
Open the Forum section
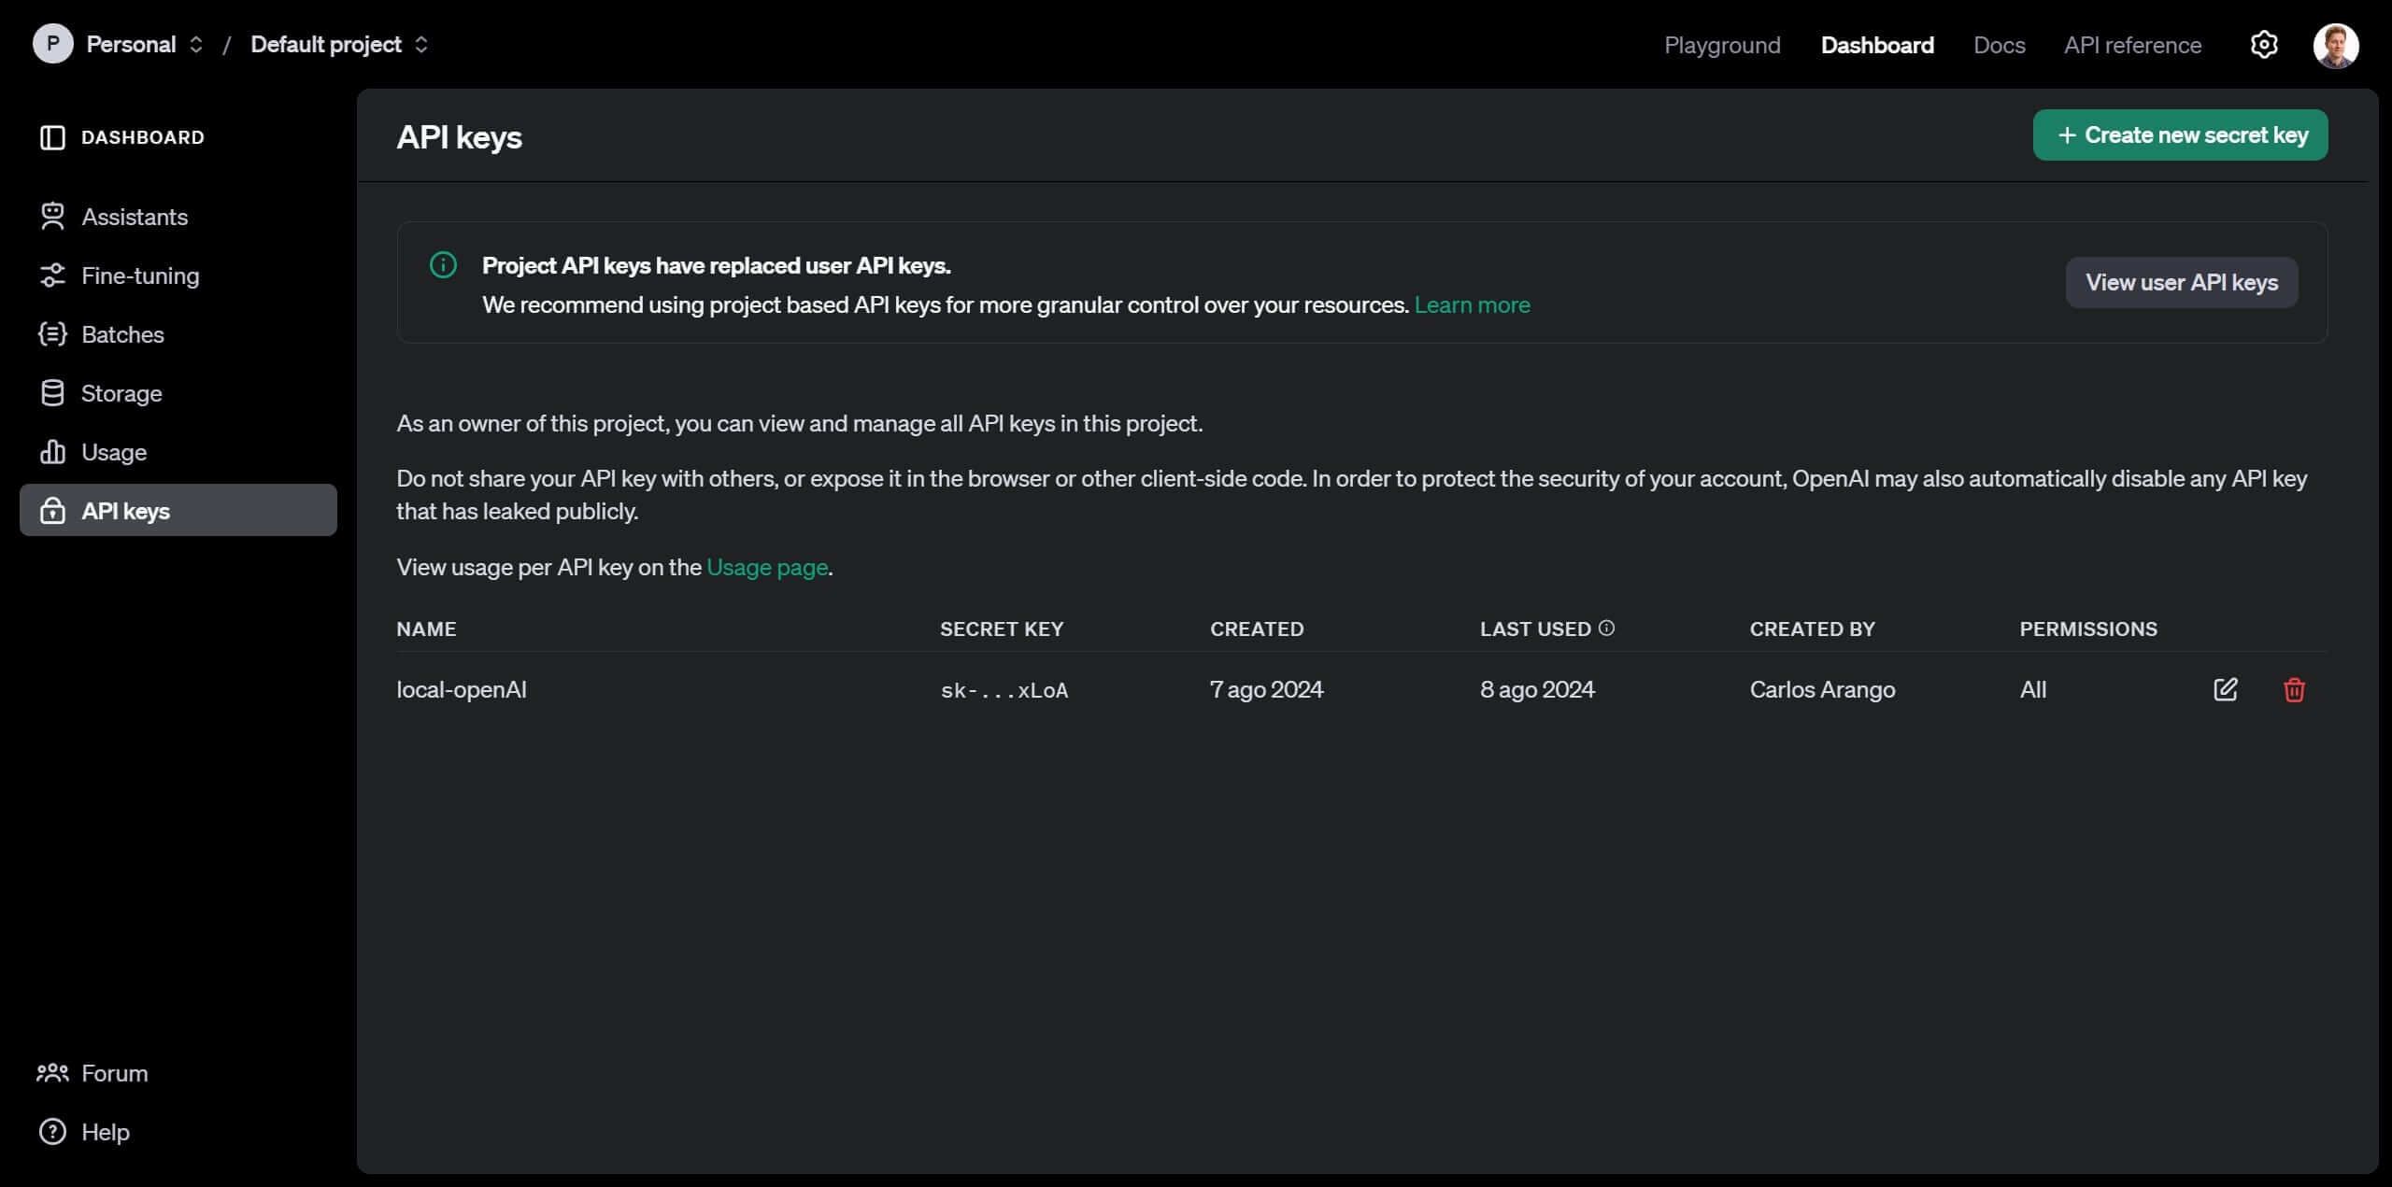114,1071
